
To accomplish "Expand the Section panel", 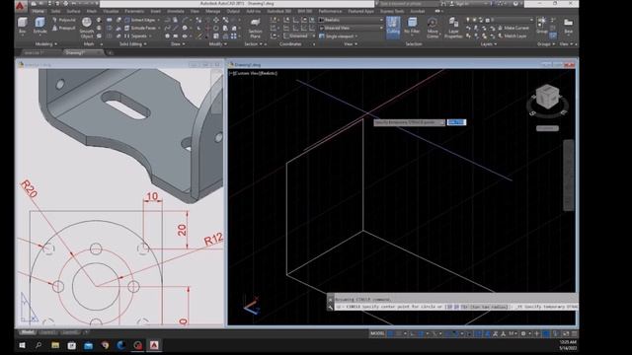I will [x=253, y=43].
